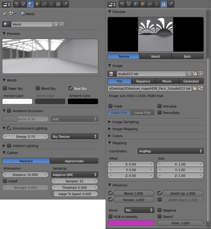Open Render properties tab in left panel
Screen dimensions: 211x229
(17, 4)
